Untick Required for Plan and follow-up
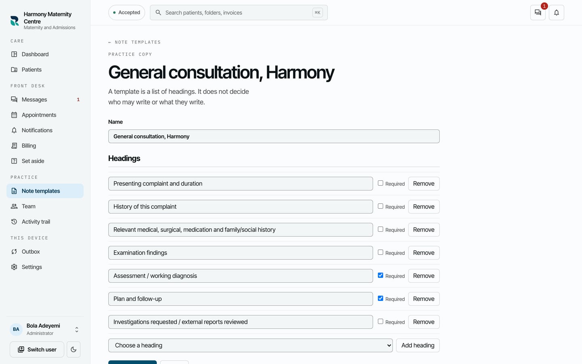This screenshot has width=582, height=364. pos(380,298)
